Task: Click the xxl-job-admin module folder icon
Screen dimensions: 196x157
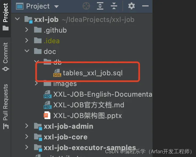Action: pos(38,126)
